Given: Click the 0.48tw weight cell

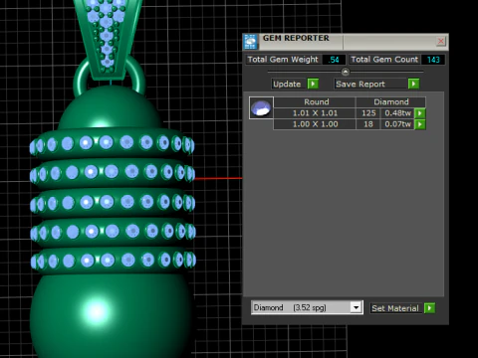Looking at the screenshot, I should 397,113.
